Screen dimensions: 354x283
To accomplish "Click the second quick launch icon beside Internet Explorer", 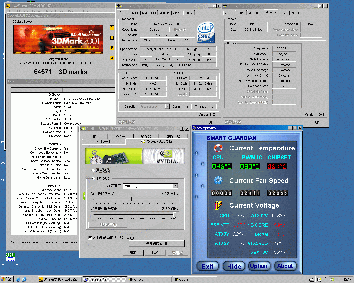I will [x=24, y=279].
